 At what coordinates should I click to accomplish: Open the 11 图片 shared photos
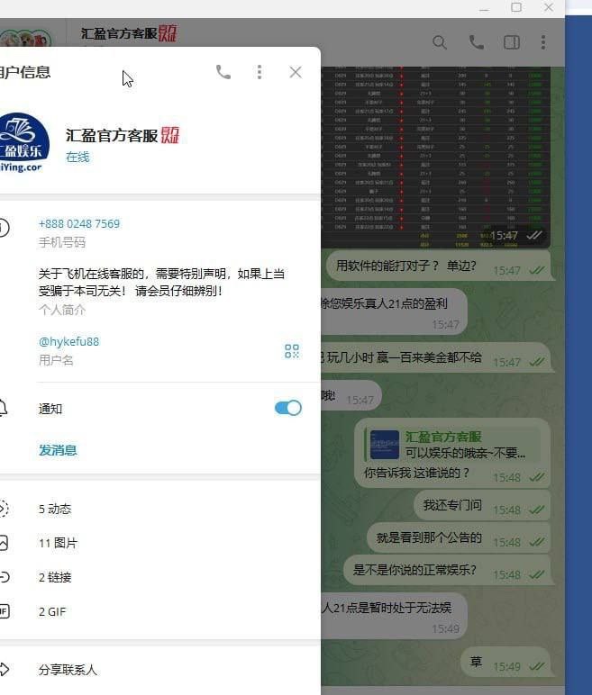point(58,543)
